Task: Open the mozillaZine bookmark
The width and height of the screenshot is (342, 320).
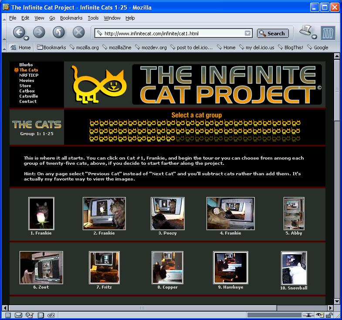Action: click(x=117, y=48)
